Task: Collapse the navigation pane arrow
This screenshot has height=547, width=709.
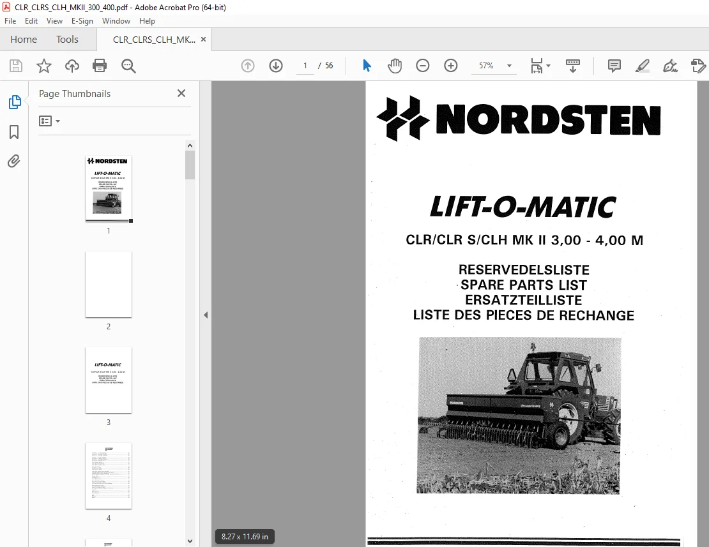Action: coord(206,315)
